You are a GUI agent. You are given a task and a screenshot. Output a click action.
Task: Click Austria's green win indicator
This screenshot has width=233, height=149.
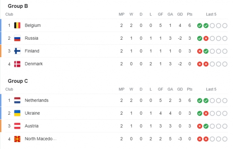[x=206, y=126]
